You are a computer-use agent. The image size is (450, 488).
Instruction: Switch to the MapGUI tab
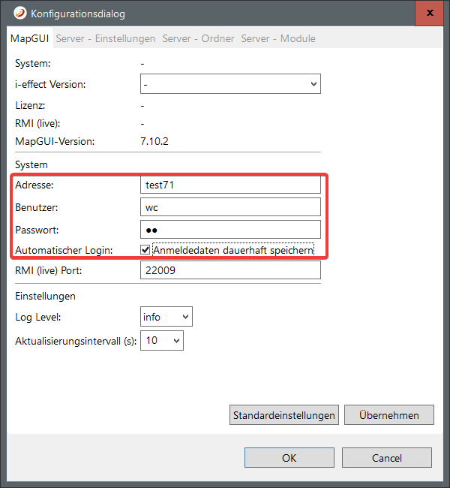(x=30, y=38)
